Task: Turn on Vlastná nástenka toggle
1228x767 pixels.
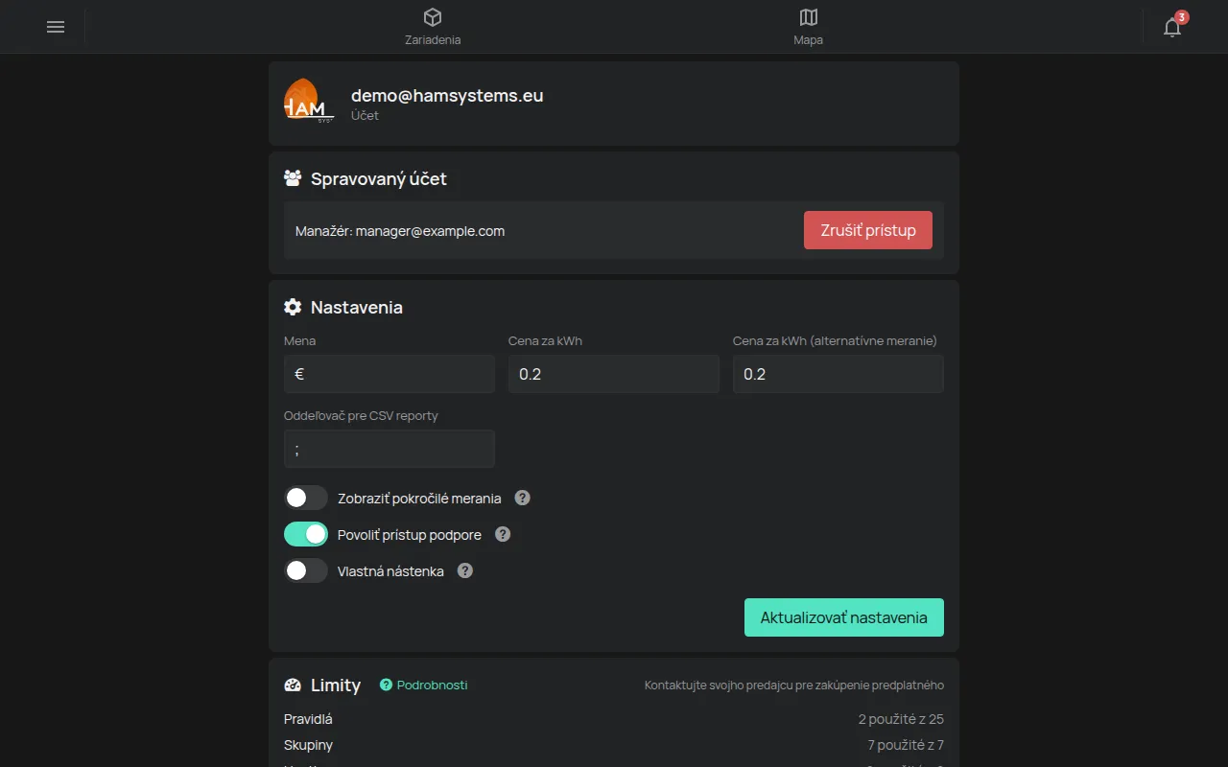Action: [x=306, y=570]
